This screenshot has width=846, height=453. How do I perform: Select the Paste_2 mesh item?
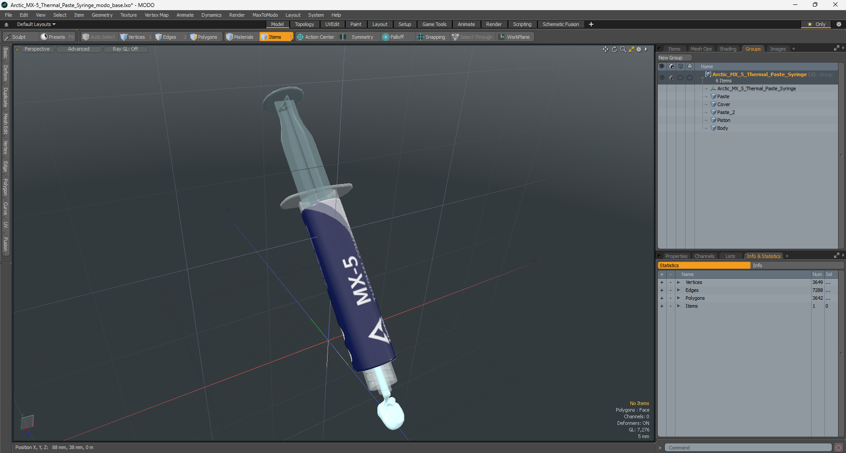(x=726, y=112)
